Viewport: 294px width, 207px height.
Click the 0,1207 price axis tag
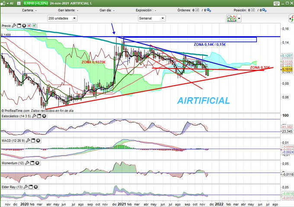tap(287, 56)
